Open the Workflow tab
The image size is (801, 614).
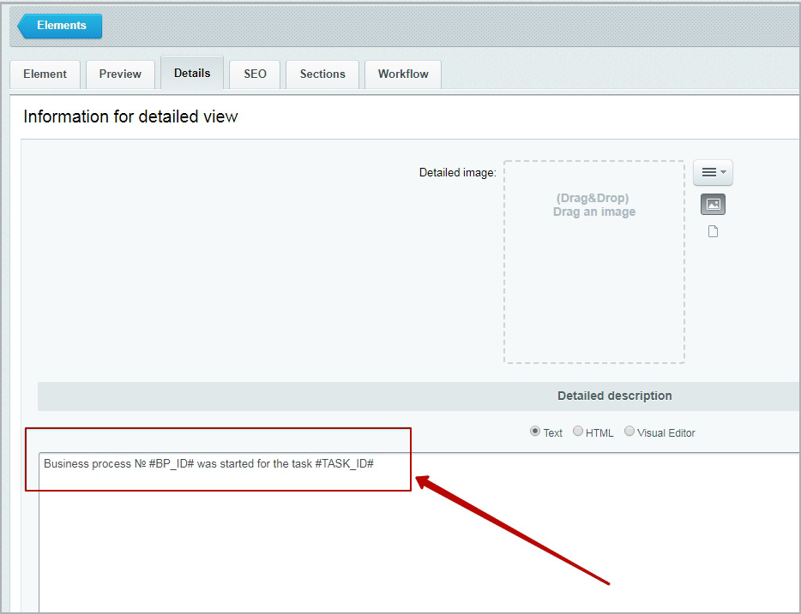[403, 75]
